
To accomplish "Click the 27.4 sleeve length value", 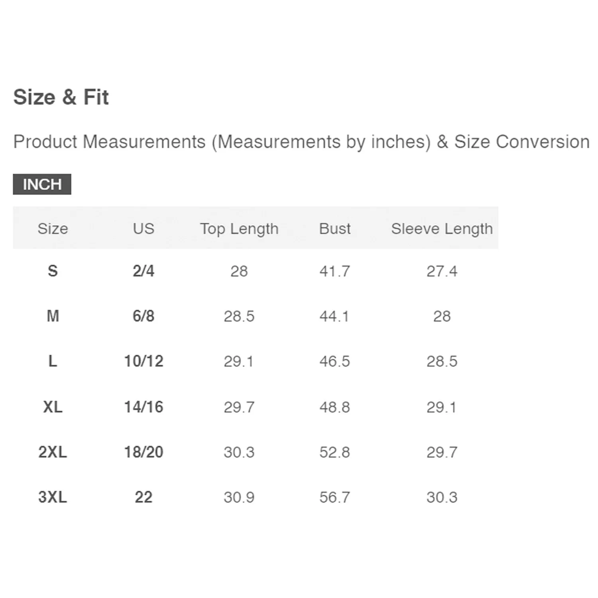I will point(442,271).
